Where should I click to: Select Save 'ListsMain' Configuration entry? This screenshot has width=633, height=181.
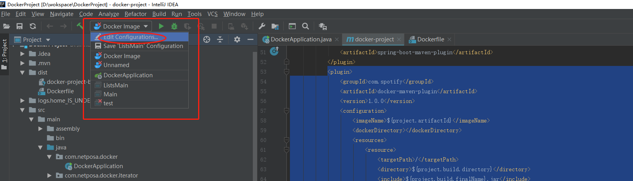139,46
